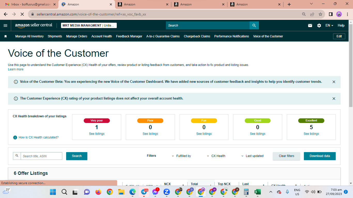Image resolution: width=353 pixels, height=198 pixels.
Task: Open Feedback Manager
Action: click(129, 36)
